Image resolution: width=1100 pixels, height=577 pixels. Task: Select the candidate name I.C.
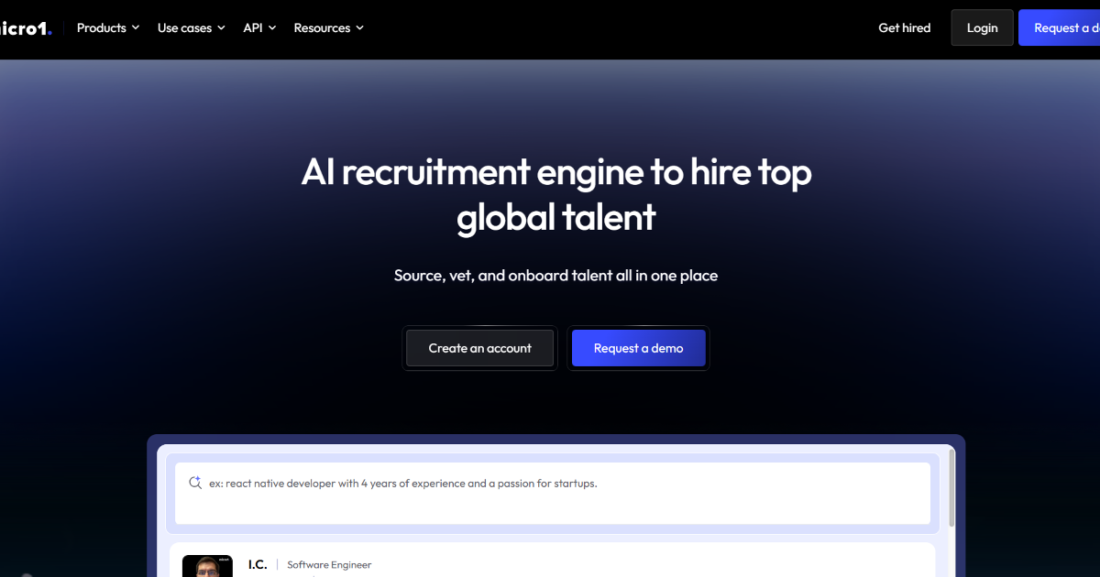tap(258, 564)
